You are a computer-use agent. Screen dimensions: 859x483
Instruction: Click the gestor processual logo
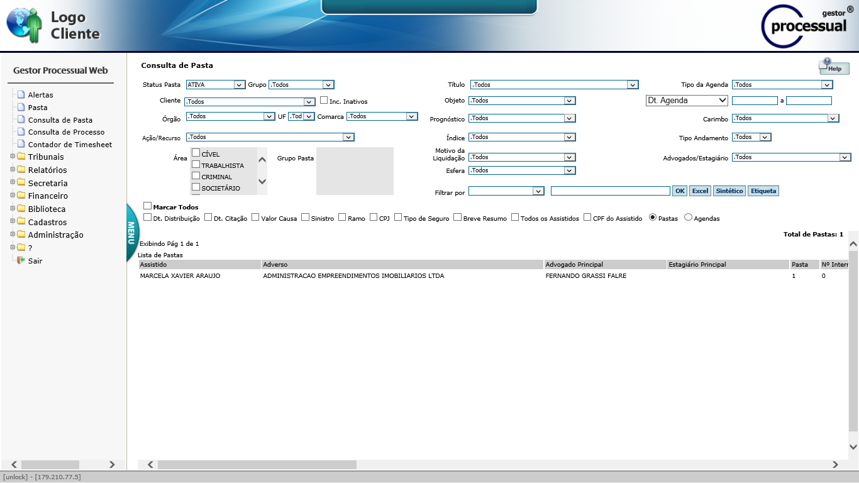click(x=808, y=26)
